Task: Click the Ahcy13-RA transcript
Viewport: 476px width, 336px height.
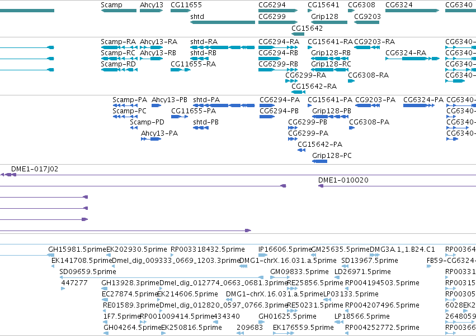Action: (151, 47)
